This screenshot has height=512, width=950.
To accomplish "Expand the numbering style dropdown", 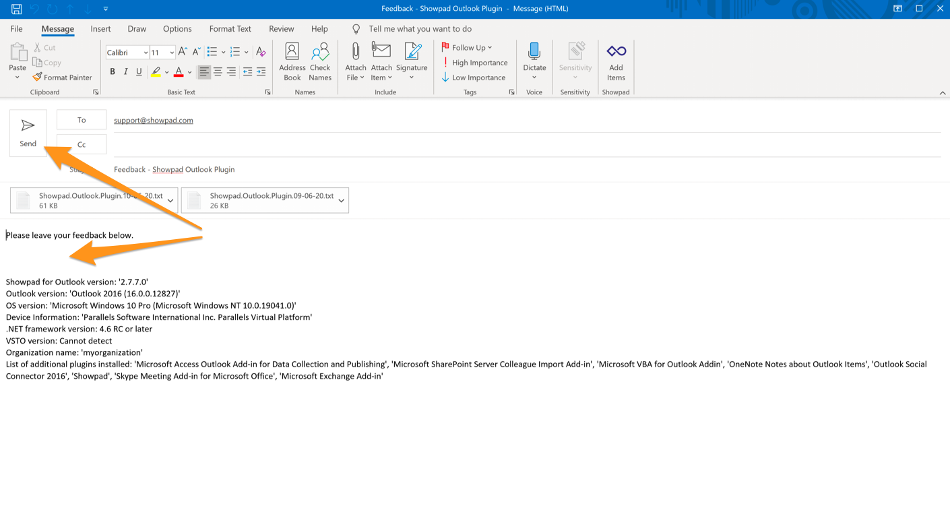I will pyautogui.click(x=247, y=53).
